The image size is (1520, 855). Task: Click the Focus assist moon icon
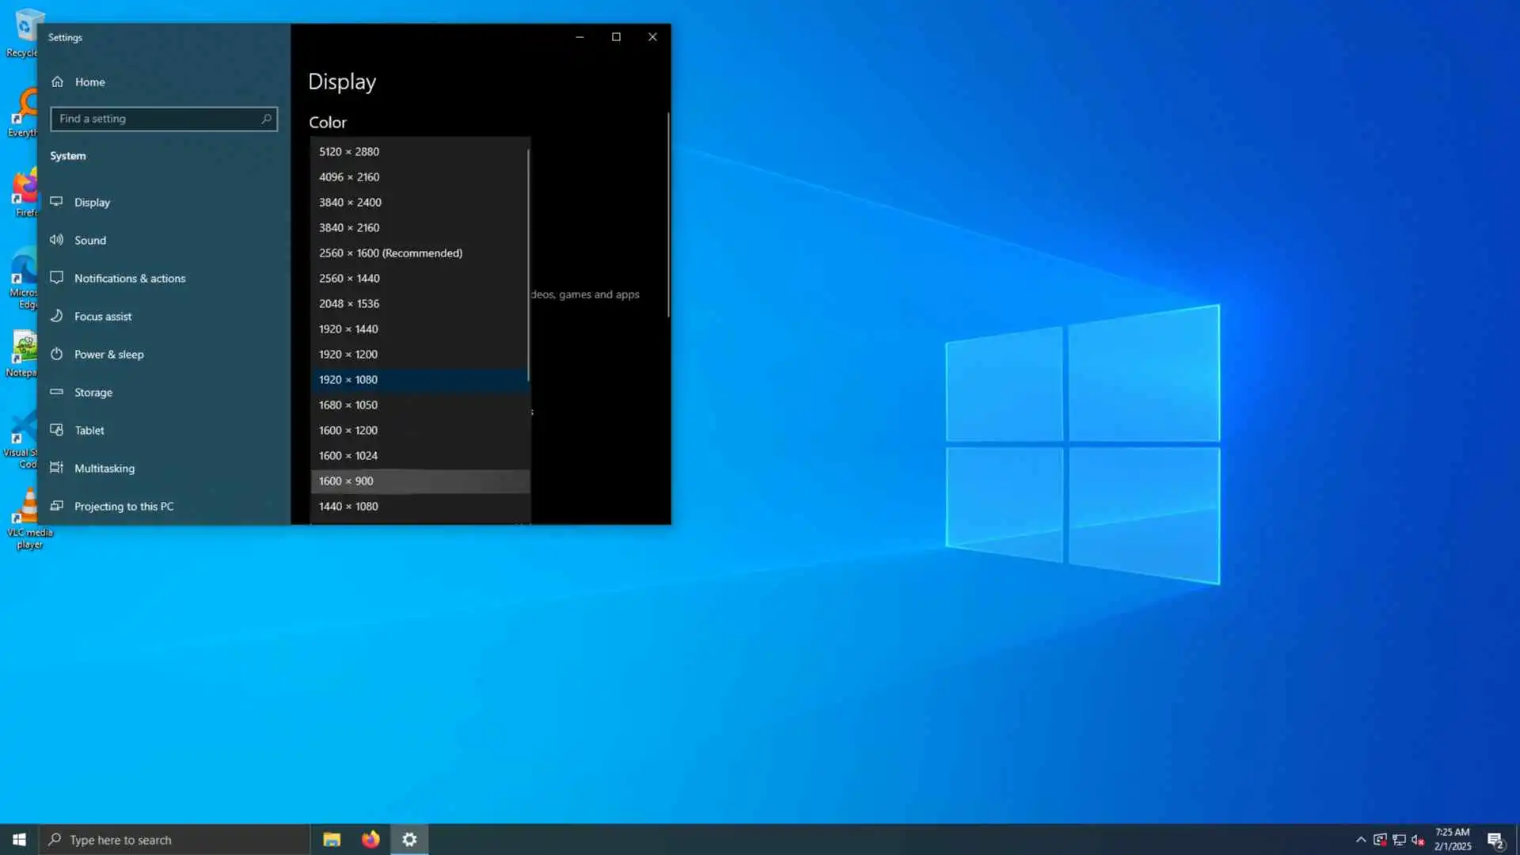point(56,316)
